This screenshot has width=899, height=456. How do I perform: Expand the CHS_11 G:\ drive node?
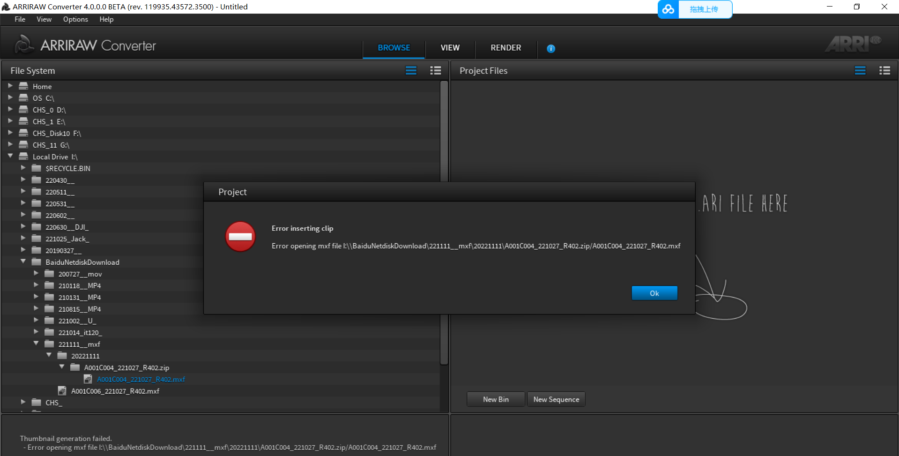coord(10,144)
